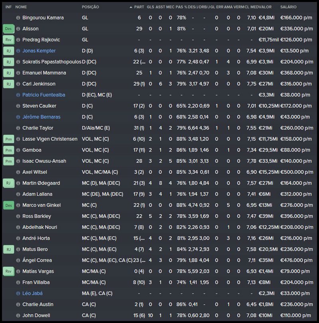319x323 pixels.
Task: Open info icon for Charlie Taylor
Action: pos(18,128)
